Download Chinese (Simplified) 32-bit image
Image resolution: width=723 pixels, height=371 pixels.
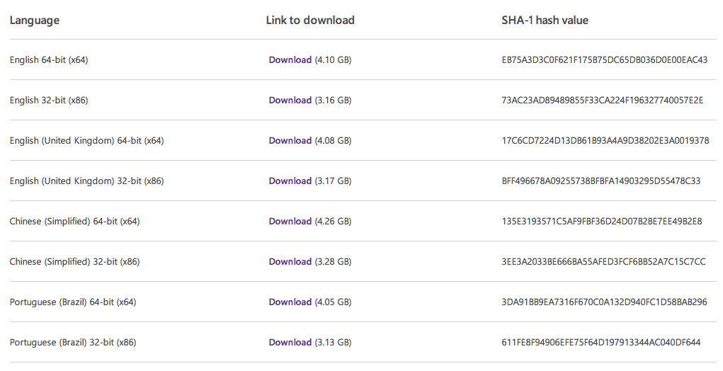pyautogui.click(x=290, y=261)
